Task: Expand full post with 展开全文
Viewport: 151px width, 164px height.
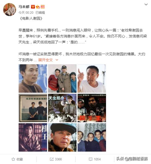Action: [46, 60]
